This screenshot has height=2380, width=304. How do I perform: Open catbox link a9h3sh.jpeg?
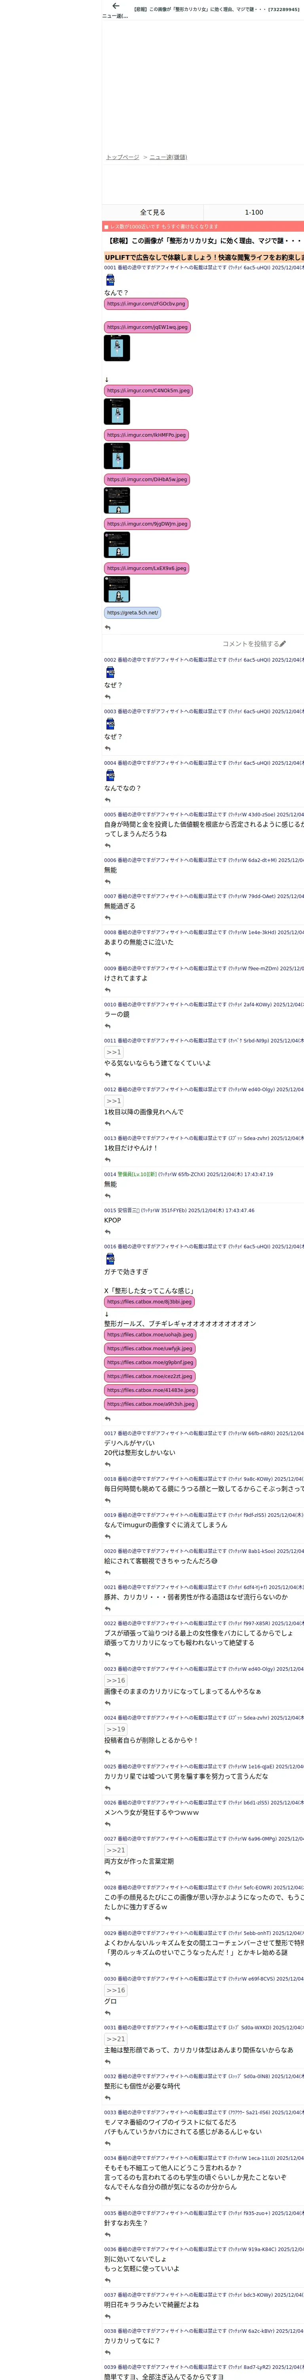click(151, 1404)
